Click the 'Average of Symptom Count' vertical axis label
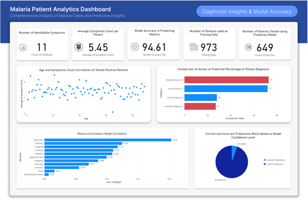308x208 pixels. click(x=22, y=94)
